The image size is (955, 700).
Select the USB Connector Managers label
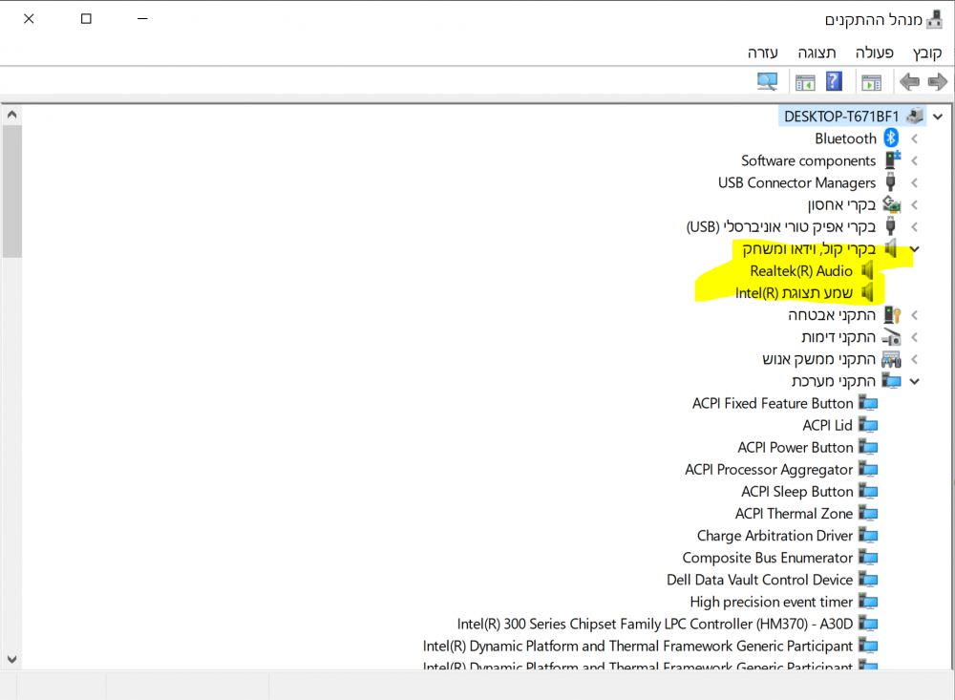point(796,182)
